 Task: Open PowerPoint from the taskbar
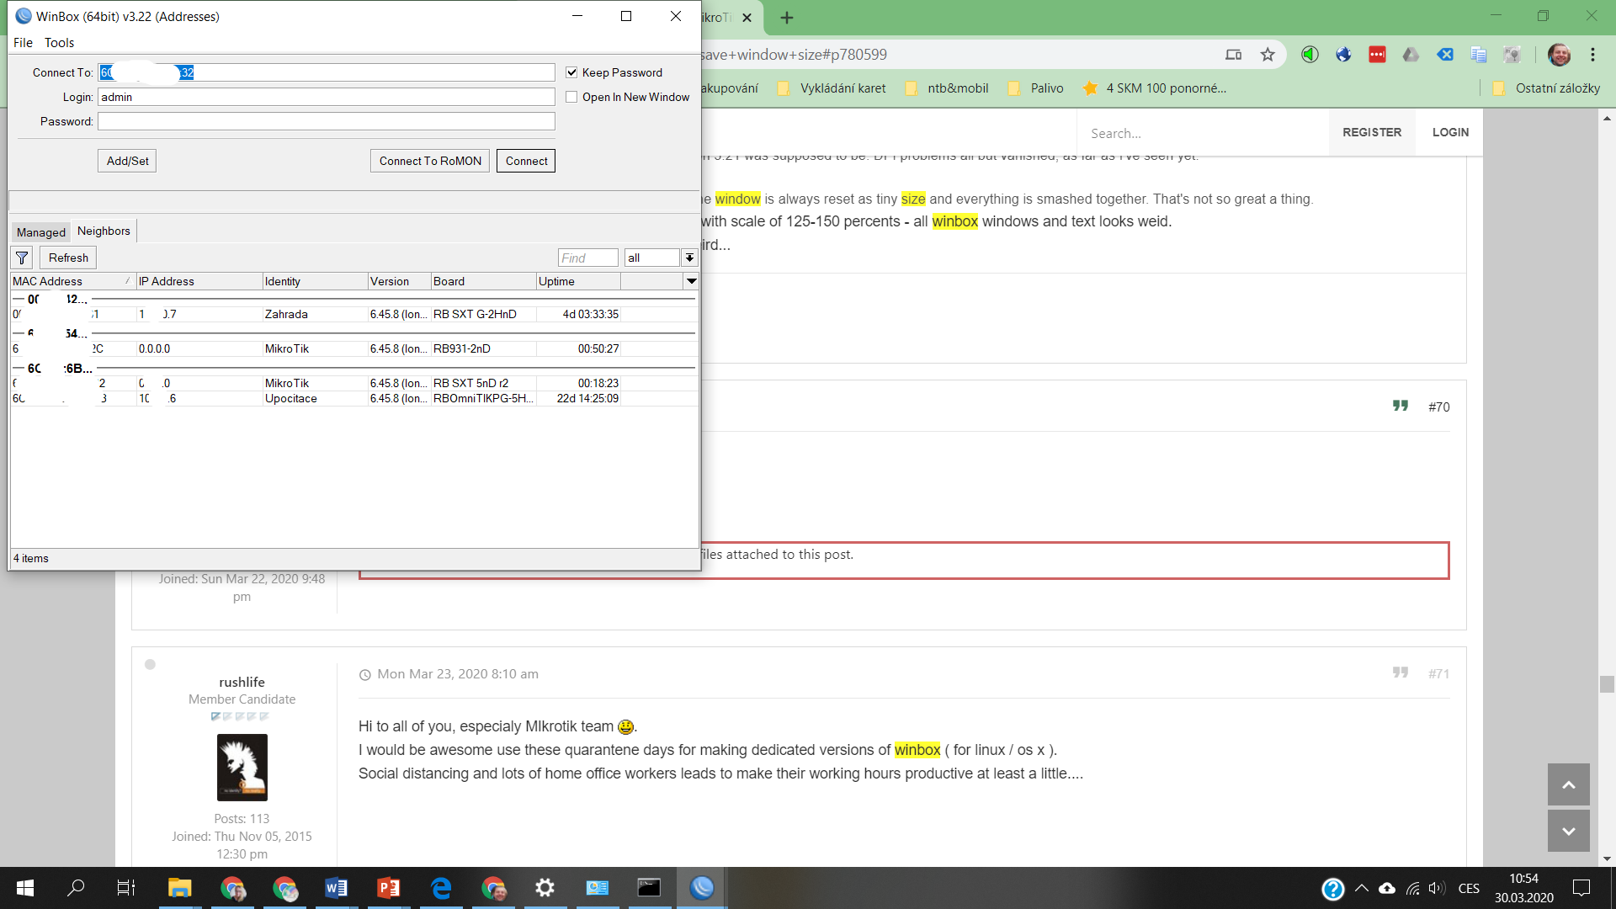click(388, 888)
